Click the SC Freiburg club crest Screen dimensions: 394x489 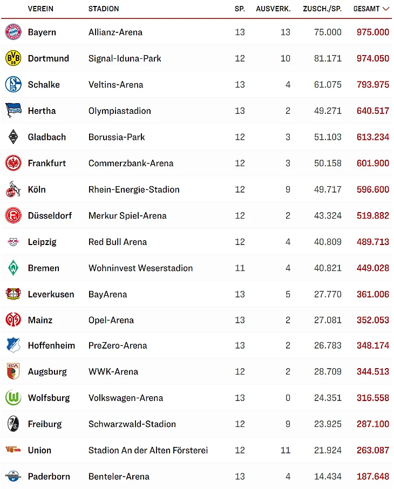click(13, 424)
